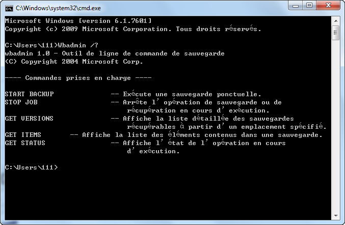Viewport: 345px width, 225px height.
Task: Close the command prompt window
Action: 328,6
